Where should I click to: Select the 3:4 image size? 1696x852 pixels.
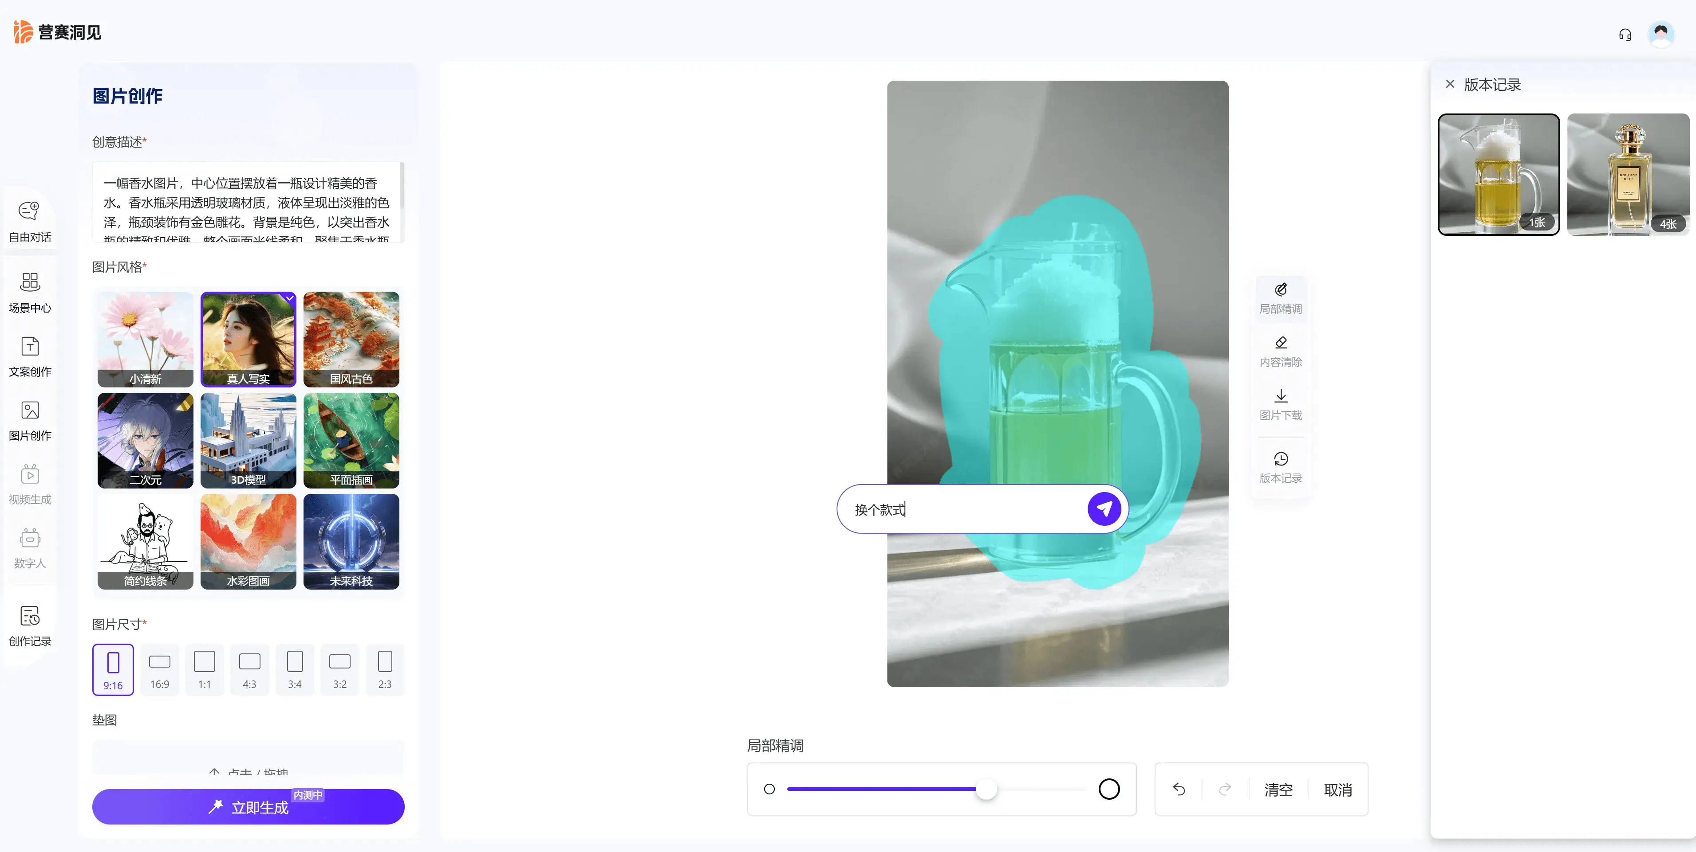(294, 670)
